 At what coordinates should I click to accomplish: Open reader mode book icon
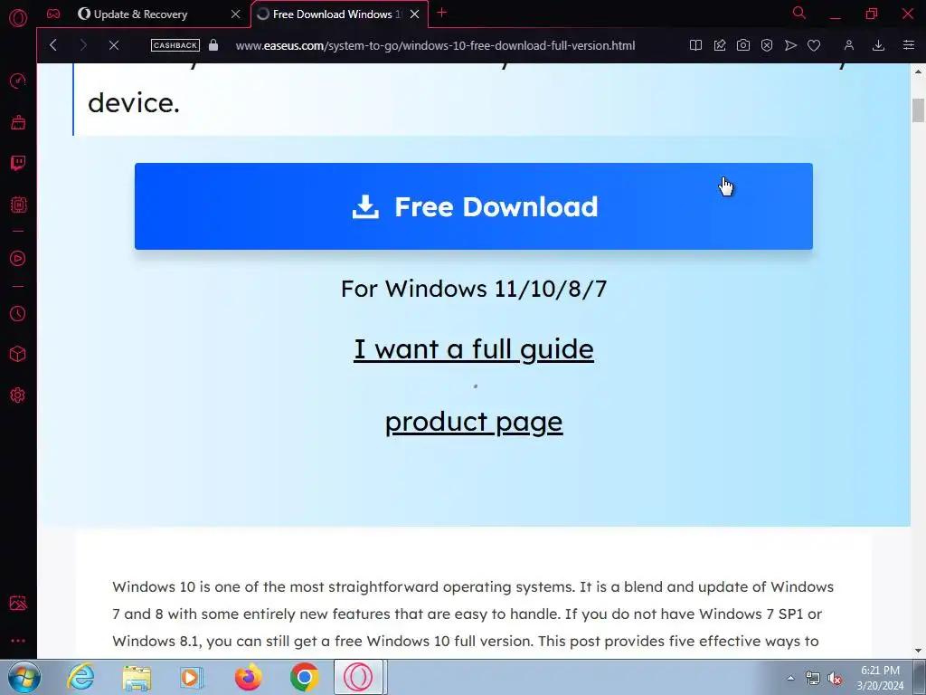[x=695, y=45]
